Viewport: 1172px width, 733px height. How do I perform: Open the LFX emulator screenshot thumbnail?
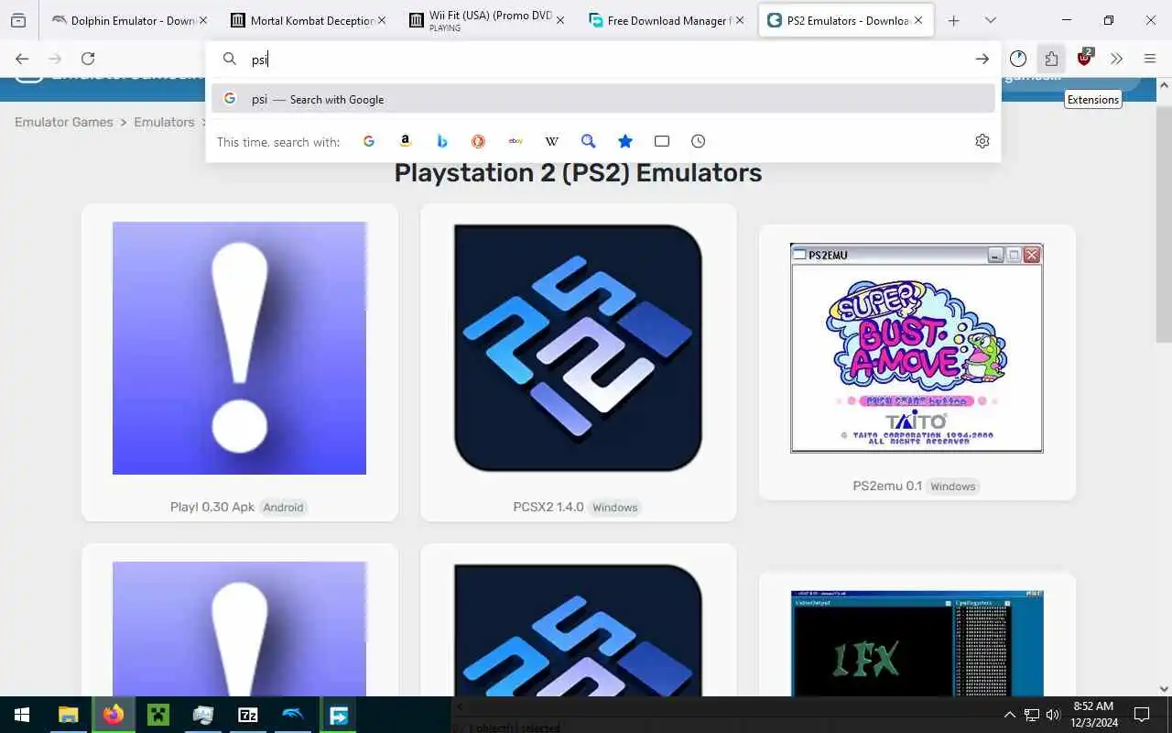917,643
